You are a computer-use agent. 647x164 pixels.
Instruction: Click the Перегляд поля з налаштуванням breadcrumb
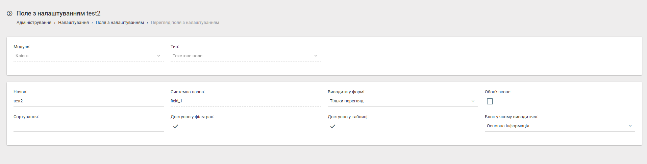point(185,23)
